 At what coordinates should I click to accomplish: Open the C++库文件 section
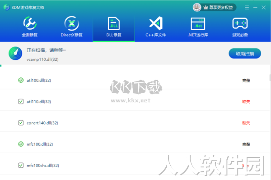pyautogui.click(x=156, y=27)
